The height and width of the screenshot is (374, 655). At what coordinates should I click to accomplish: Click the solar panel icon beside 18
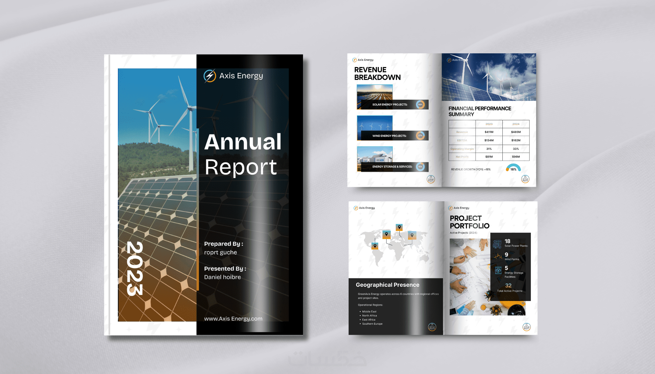coord(497,244)
